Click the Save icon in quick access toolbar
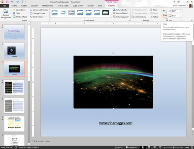Viewport: 194px width, 149px height. (x=7, y=2)
